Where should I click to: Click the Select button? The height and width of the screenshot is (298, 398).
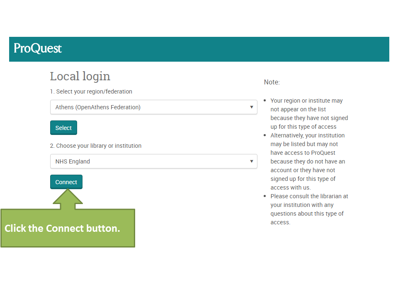tap(63, 127)
